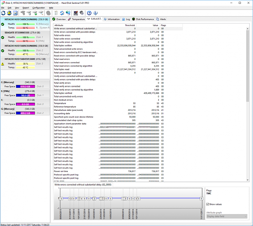Click the document report toolbar icon

click(x=56, y=13)
